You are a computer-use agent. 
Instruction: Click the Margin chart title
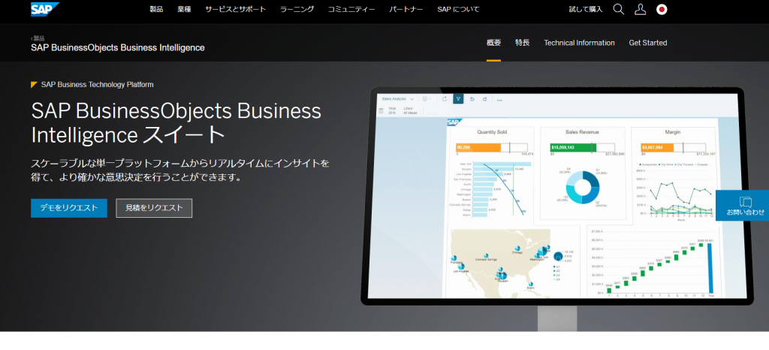pyautogui.click(x=672, y=132)
